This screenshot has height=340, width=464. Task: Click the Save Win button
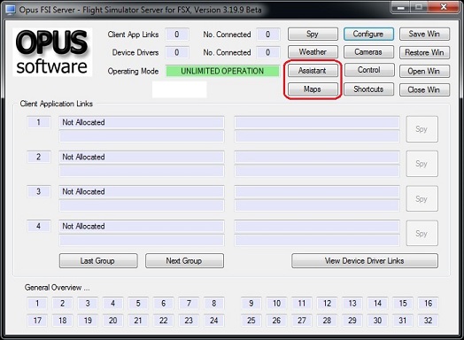[424, 34]
